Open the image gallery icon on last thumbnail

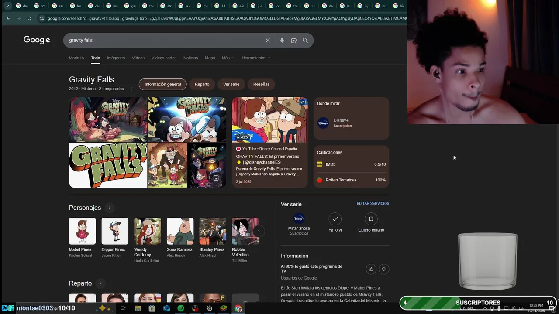click(x=216, y=178)
